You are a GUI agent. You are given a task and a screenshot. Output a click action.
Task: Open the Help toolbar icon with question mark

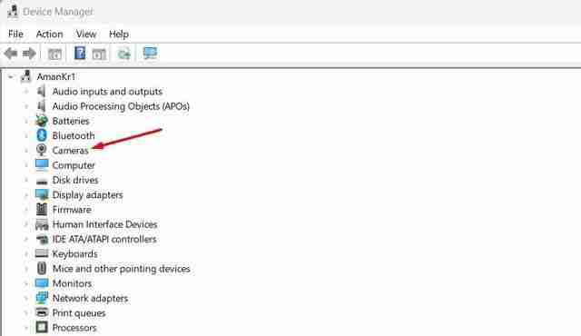[80, 54]
